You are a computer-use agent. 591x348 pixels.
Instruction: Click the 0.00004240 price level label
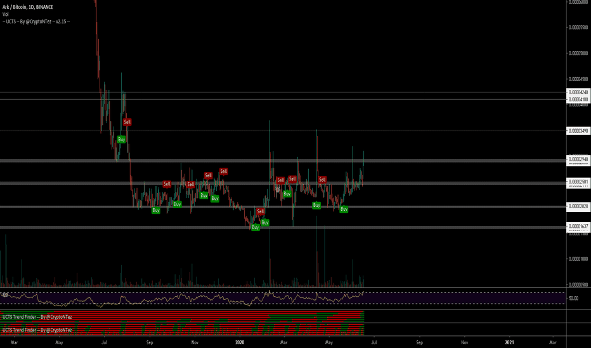[578, 92]
